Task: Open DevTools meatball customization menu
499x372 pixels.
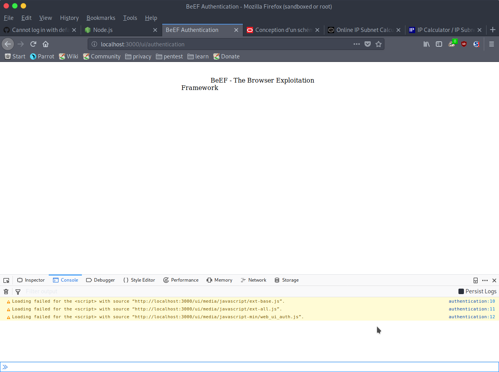Action: point(485,280)
